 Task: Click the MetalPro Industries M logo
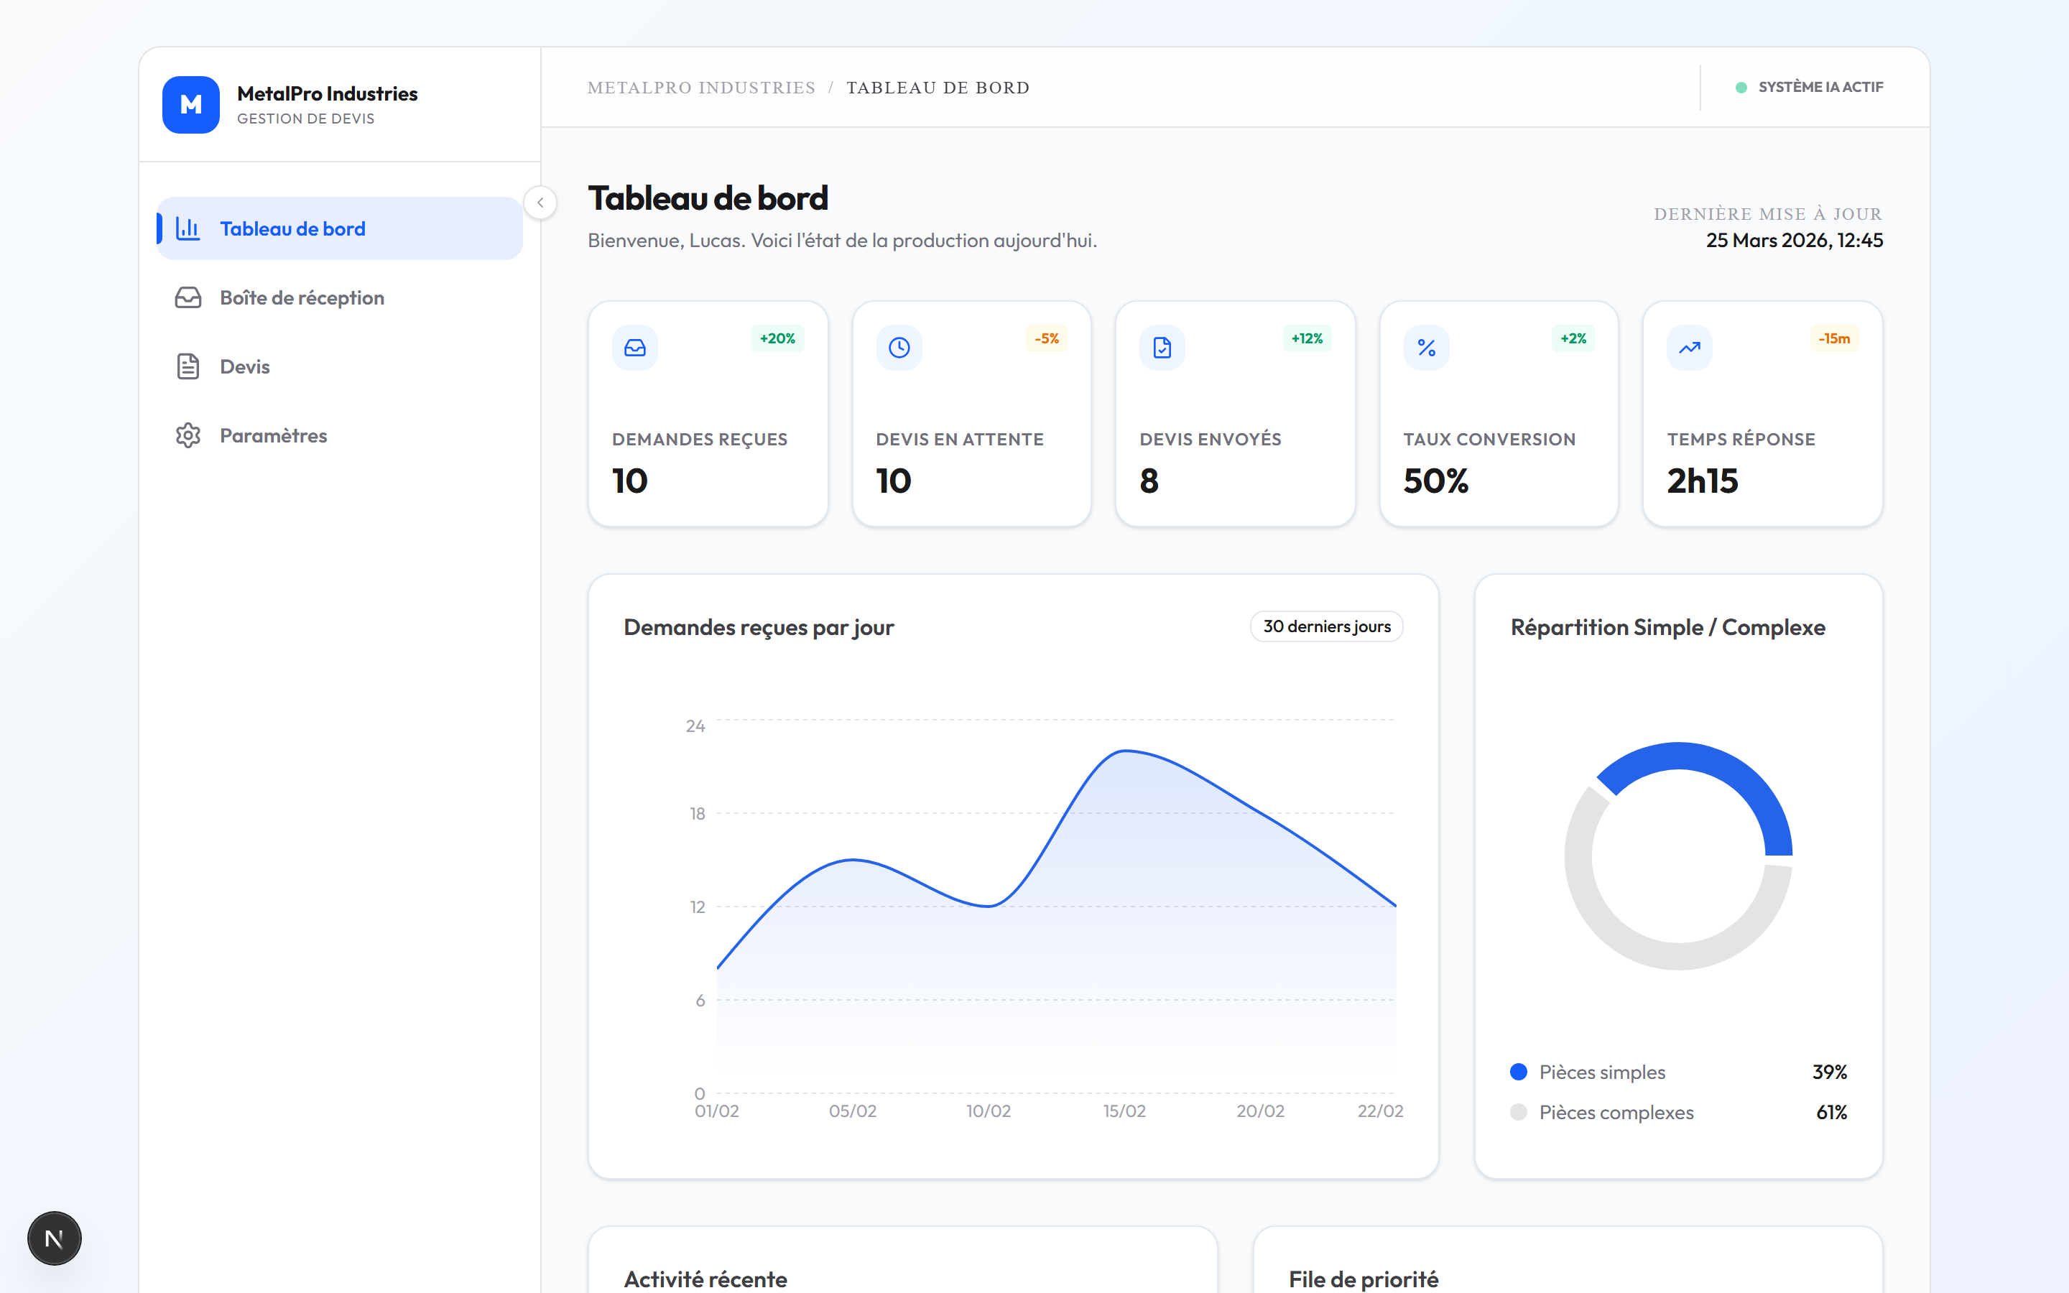pos(190,105)
